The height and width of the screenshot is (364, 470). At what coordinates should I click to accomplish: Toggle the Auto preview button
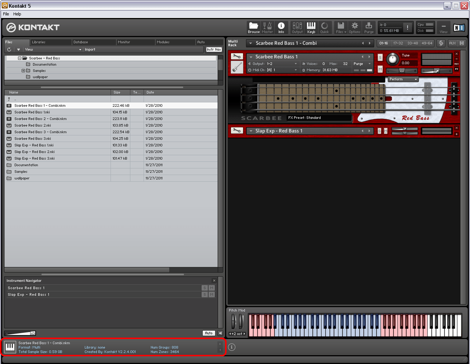(209, 333)
